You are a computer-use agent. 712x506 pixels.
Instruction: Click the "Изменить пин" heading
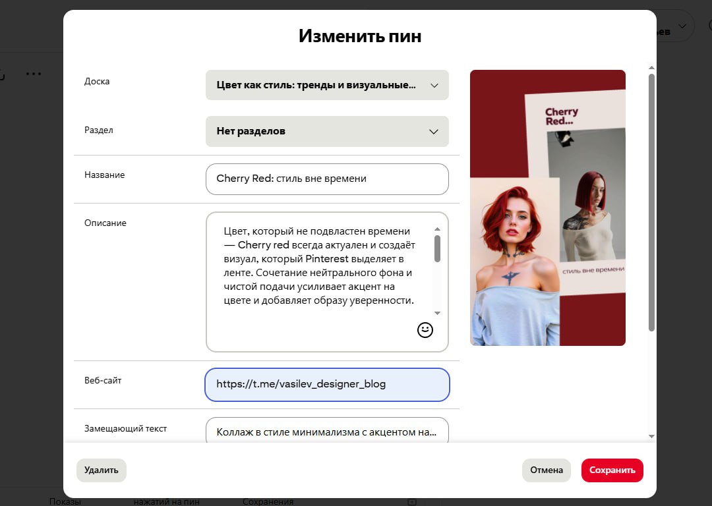(x=360, y=36)
